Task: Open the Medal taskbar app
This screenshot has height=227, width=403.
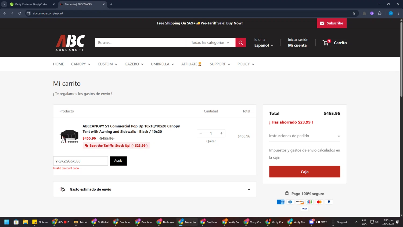Action: pos(81,222)
